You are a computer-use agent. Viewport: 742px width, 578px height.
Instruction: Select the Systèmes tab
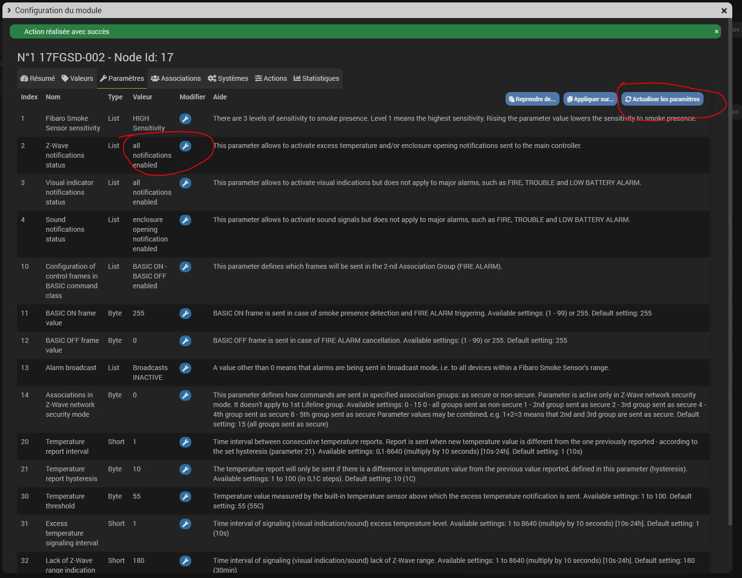228,78
